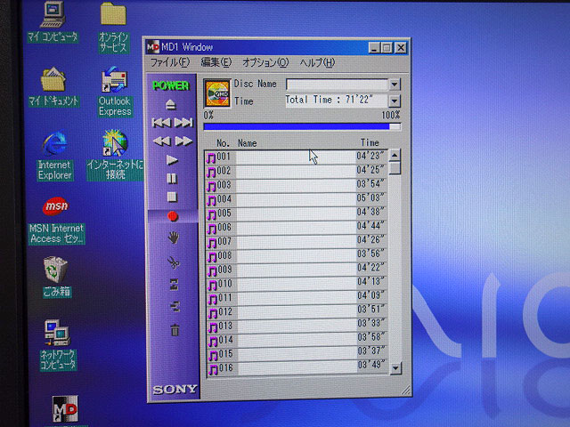Select track 005 in the list

[x=297, y=213]
